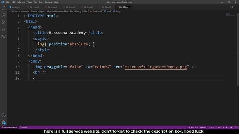This screenshot has width=239, height=134.
Task: Click the Files breadcrumb segment
Action: 85,12
